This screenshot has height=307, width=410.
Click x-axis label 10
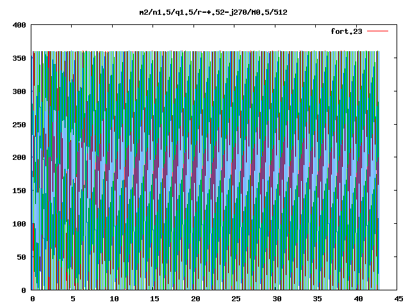coord(114,299)
